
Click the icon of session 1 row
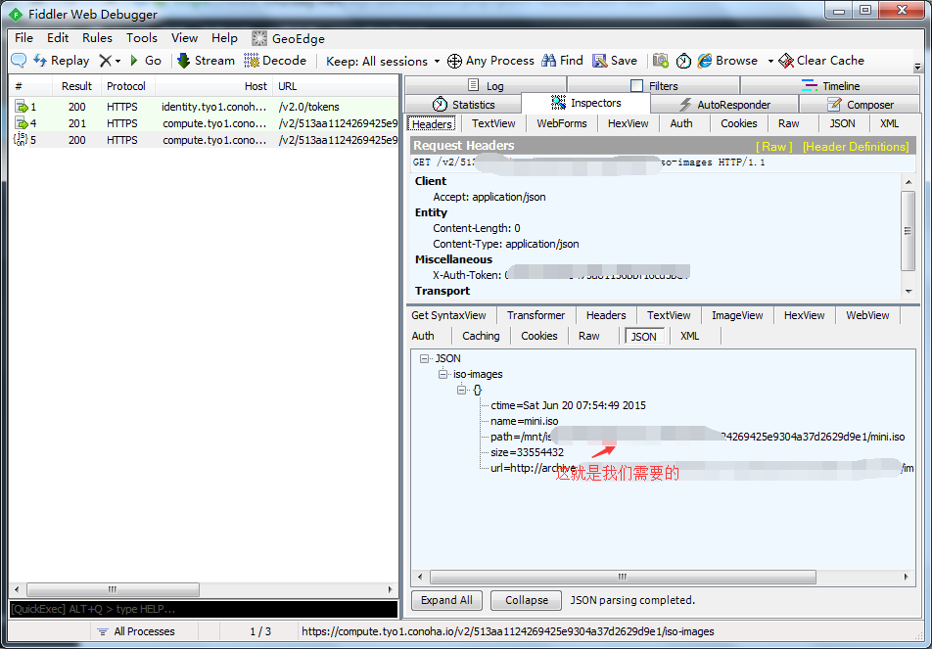point(22,107)
